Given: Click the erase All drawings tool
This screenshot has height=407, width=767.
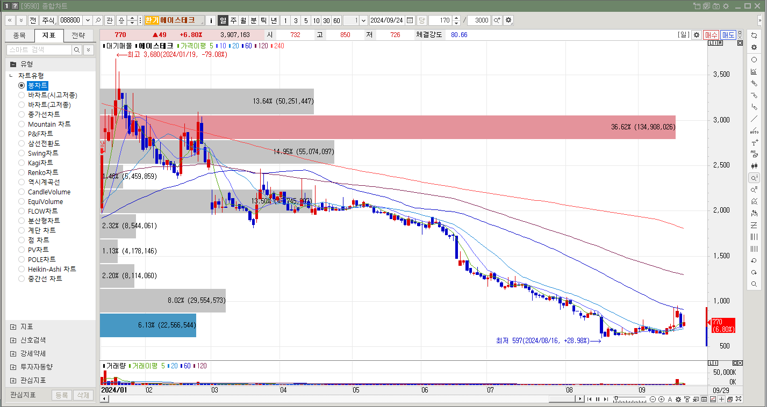Looking at the screenshot, I should pos(754,154).
